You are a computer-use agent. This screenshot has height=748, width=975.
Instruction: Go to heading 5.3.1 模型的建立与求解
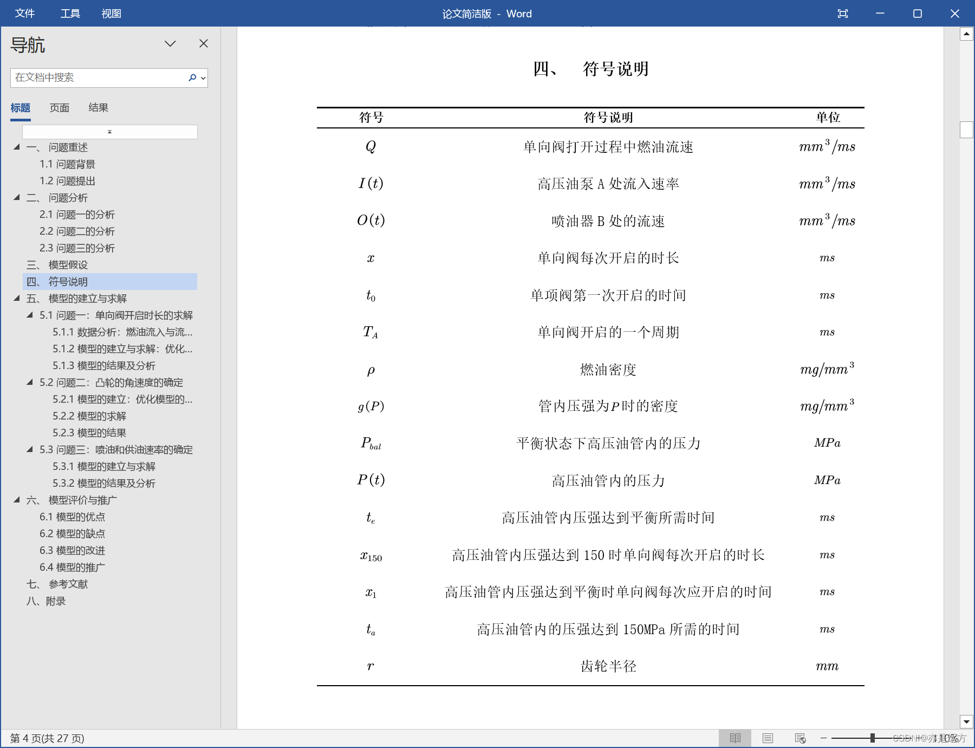[x=104, y=466]
